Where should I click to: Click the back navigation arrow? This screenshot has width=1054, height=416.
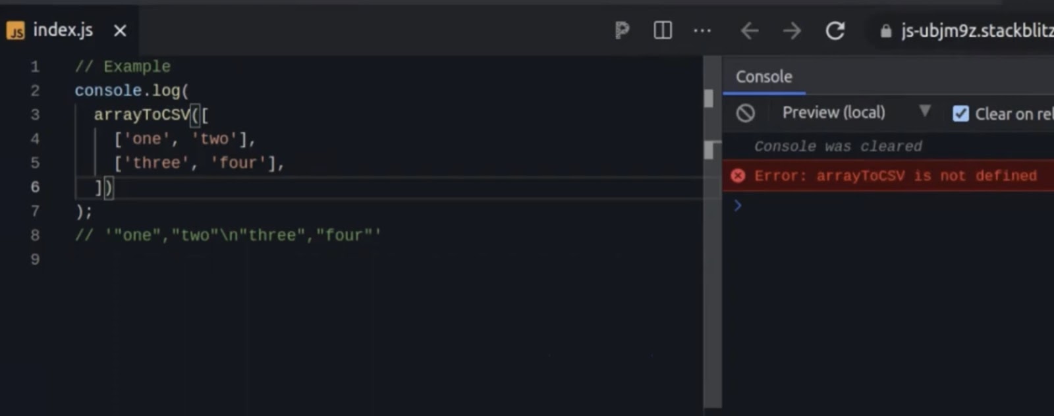click(750, 30)
